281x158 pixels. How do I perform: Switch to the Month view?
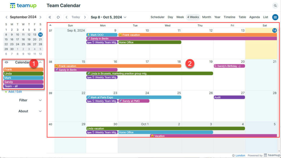206,17
